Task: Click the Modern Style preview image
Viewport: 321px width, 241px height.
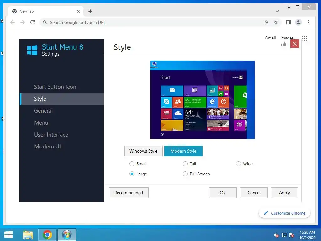Action: click(203, 100)
